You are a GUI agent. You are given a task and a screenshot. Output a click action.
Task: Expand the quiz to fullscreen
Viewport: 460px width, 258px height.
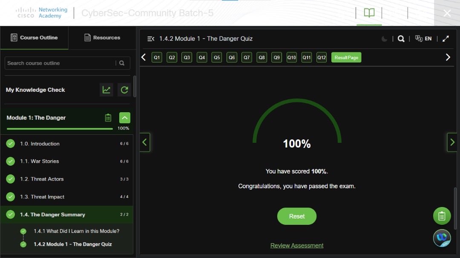pyautogui.click(x=446, y=38)
